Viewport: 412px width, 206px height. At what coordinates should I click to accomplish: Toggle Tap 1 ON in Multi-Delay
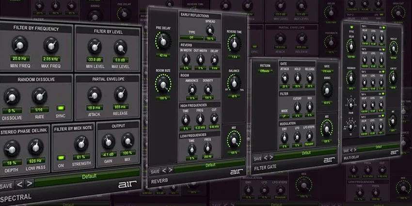coord(383,27)
